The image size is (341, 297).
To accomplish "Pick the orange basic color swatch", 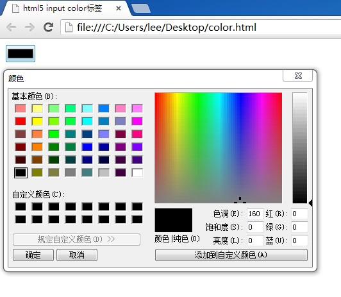I will coord(37,147).
